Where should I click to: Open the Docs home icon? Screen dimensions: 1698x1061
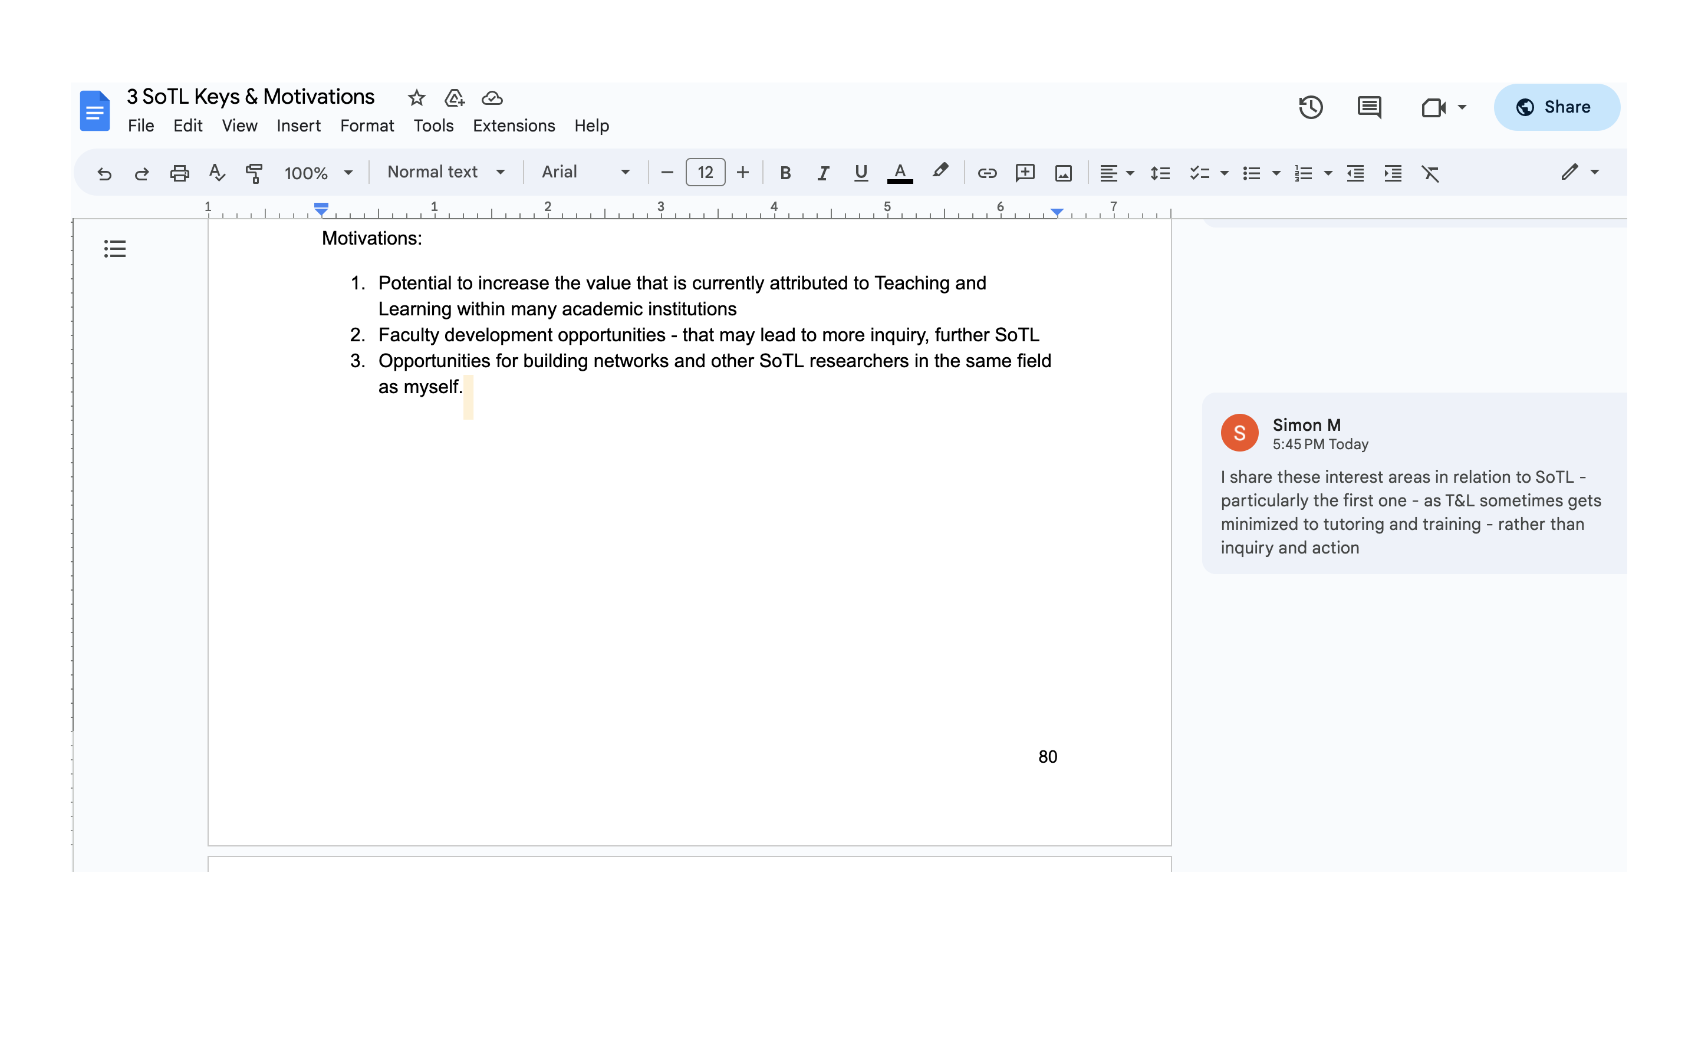click(95, 111)
